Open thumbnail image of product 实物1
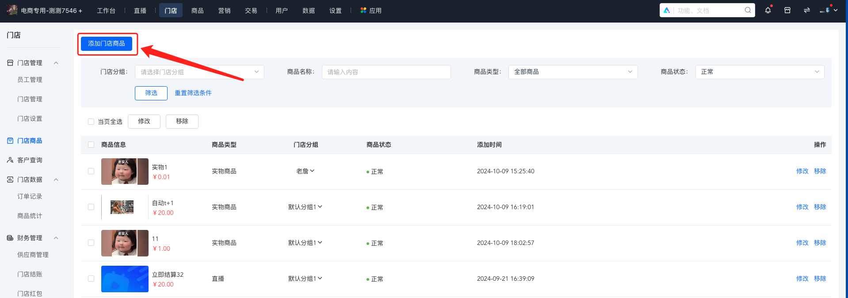This screenshot has width=848, height=298. click(125, 172)
